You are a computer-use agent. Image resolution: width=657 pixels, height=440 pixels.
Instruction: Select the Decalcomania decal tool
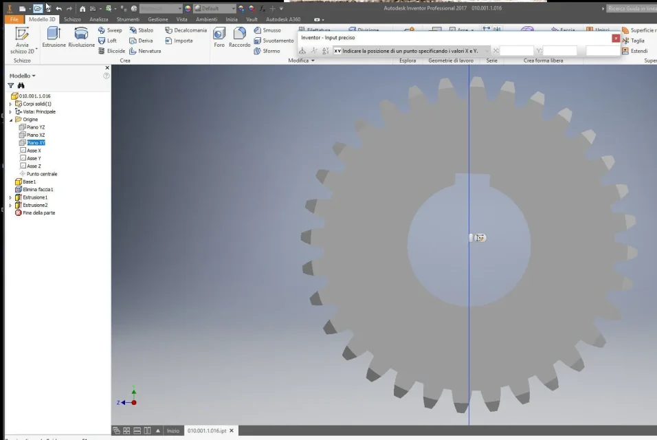186,30
